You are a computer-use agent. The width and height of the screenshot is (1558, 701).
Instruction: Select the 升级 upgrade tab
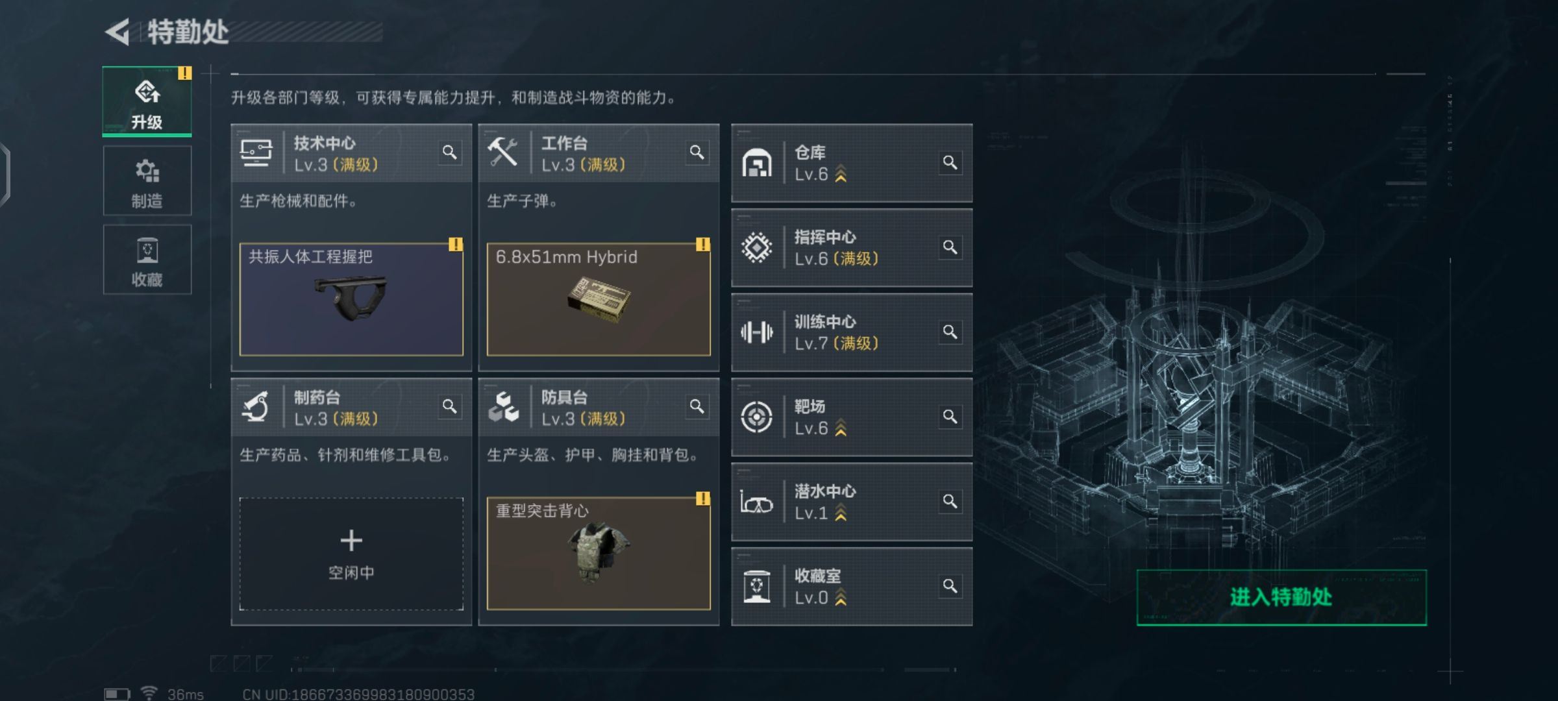(147, 102)
